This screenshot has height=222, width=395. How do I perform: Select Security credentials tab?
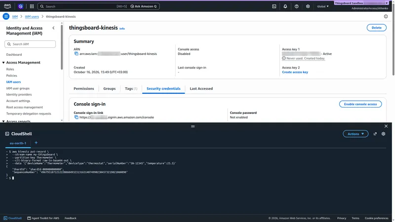163,89
